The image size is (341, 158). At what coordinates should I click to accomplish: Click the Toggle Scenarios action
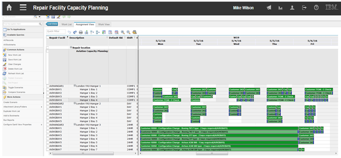pyautogui.click(x=15, y=87)
